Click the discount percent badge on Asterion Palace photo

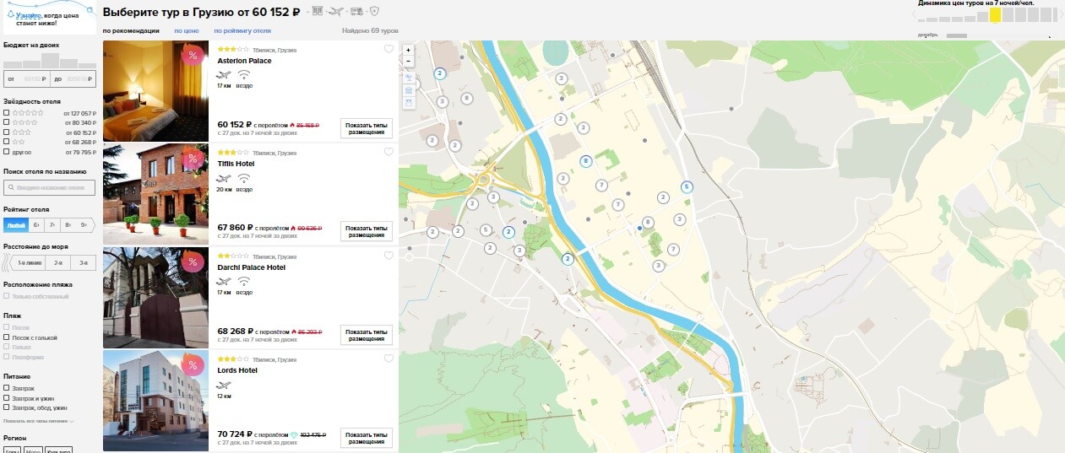(x=193, y=56)
